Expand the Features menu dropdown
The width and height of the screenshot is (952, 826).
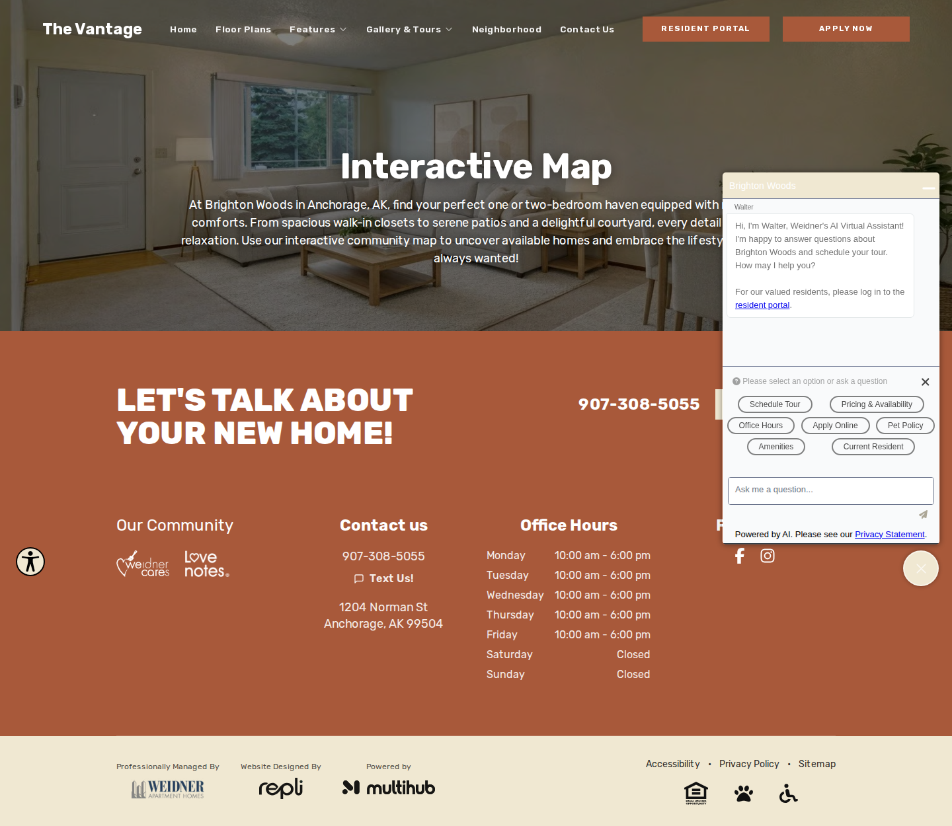tap(318, 30)
